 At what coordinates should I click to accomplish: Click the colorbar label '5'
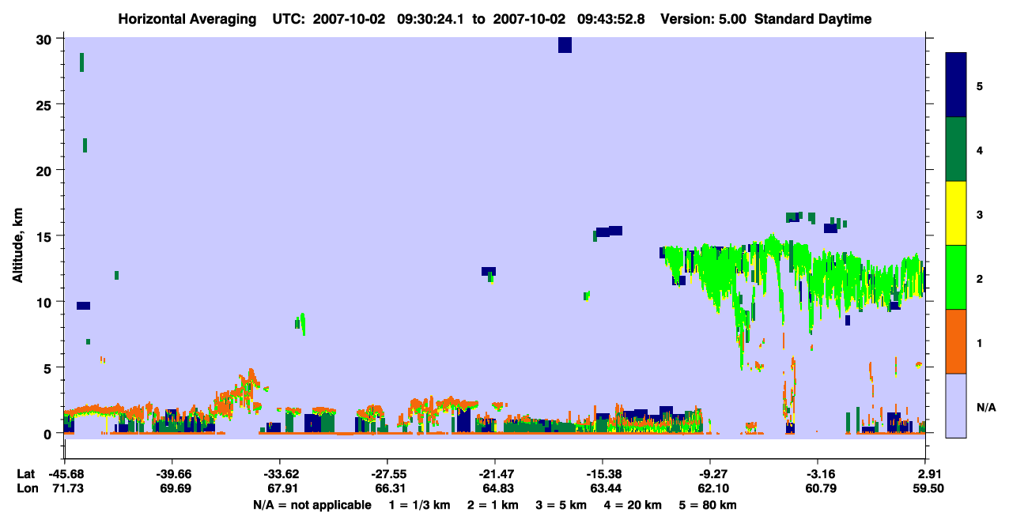980,85
